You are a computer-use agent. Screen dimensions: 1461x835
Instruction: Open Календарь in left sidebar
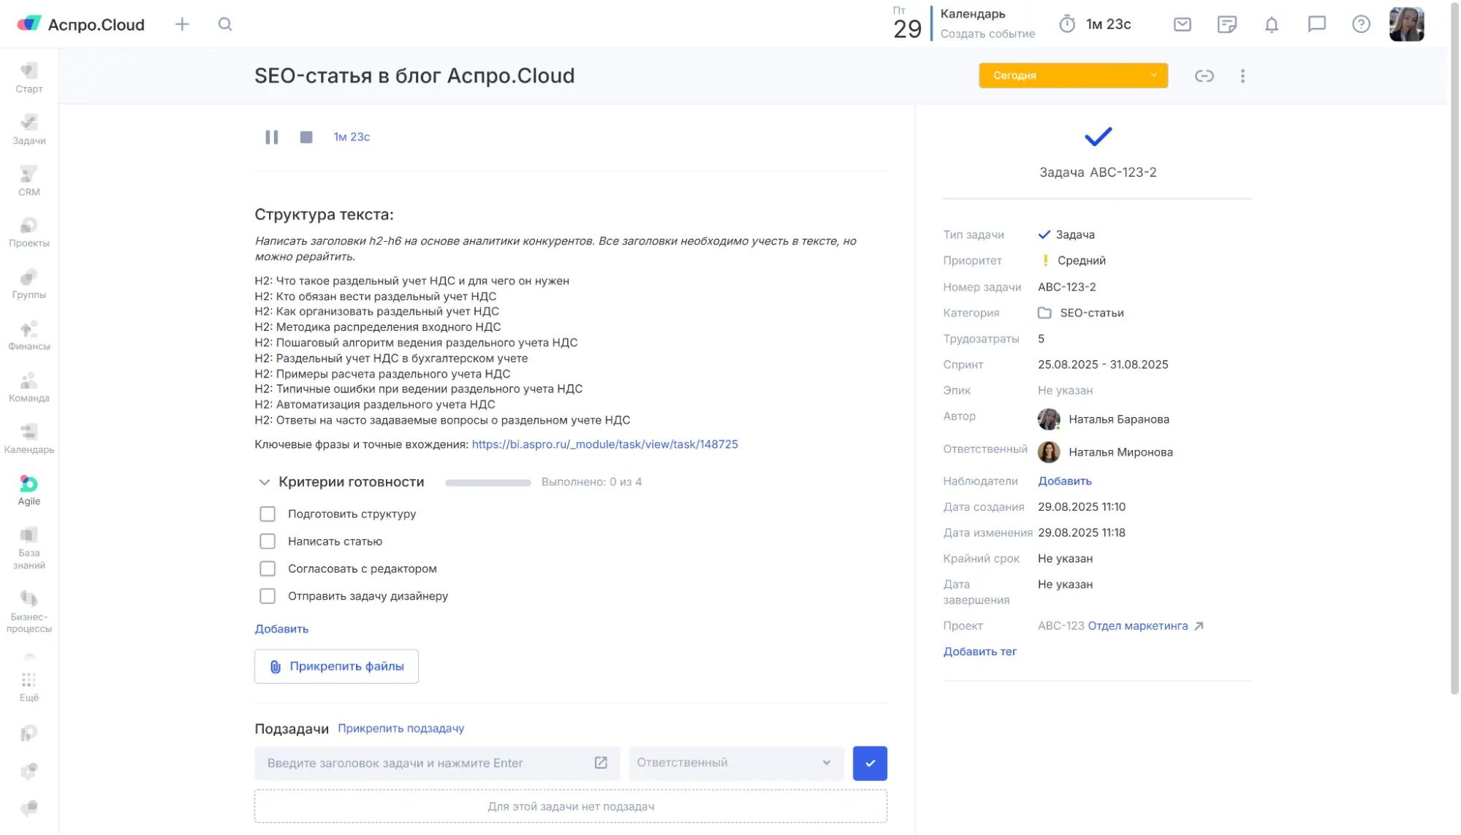coord(29,440)
